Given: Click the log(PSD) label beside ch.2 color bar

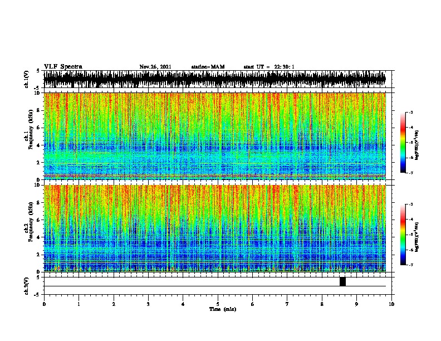Looking at the screenshot, I should click(417, 237).
